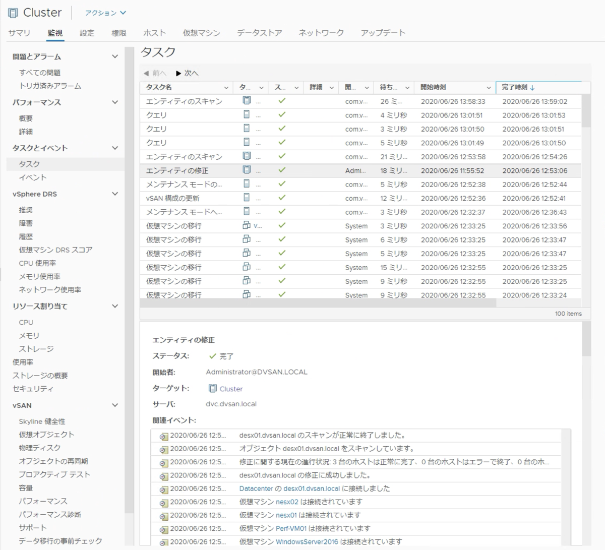Switch to the ホスト tab
The width and height of the screenshot is (605, 550).
pyautogui.click(x=154, y=33)
